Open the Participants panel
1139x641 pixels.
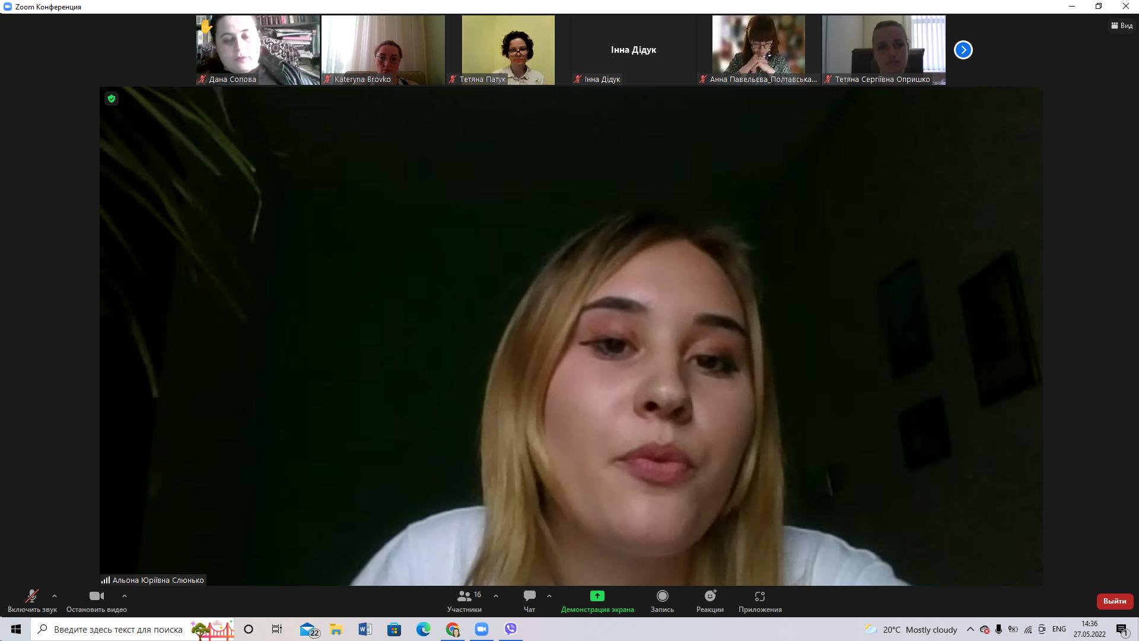tap(464, 601)
